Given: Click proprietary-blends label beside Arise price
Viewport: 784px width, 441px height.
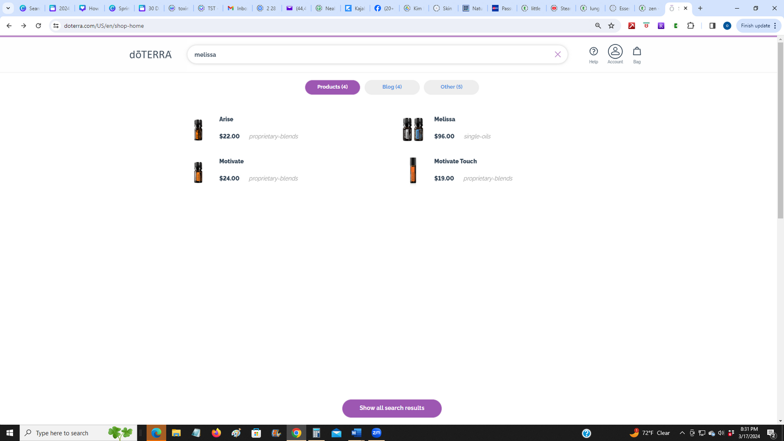Looking at the screenshot, I should click(x=274, y=137).
